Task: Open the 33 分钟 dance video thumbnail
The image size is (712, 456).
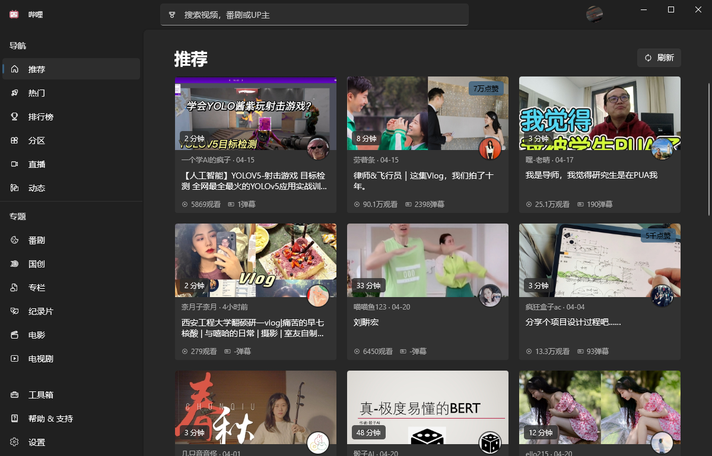Action: pos(428,260)
